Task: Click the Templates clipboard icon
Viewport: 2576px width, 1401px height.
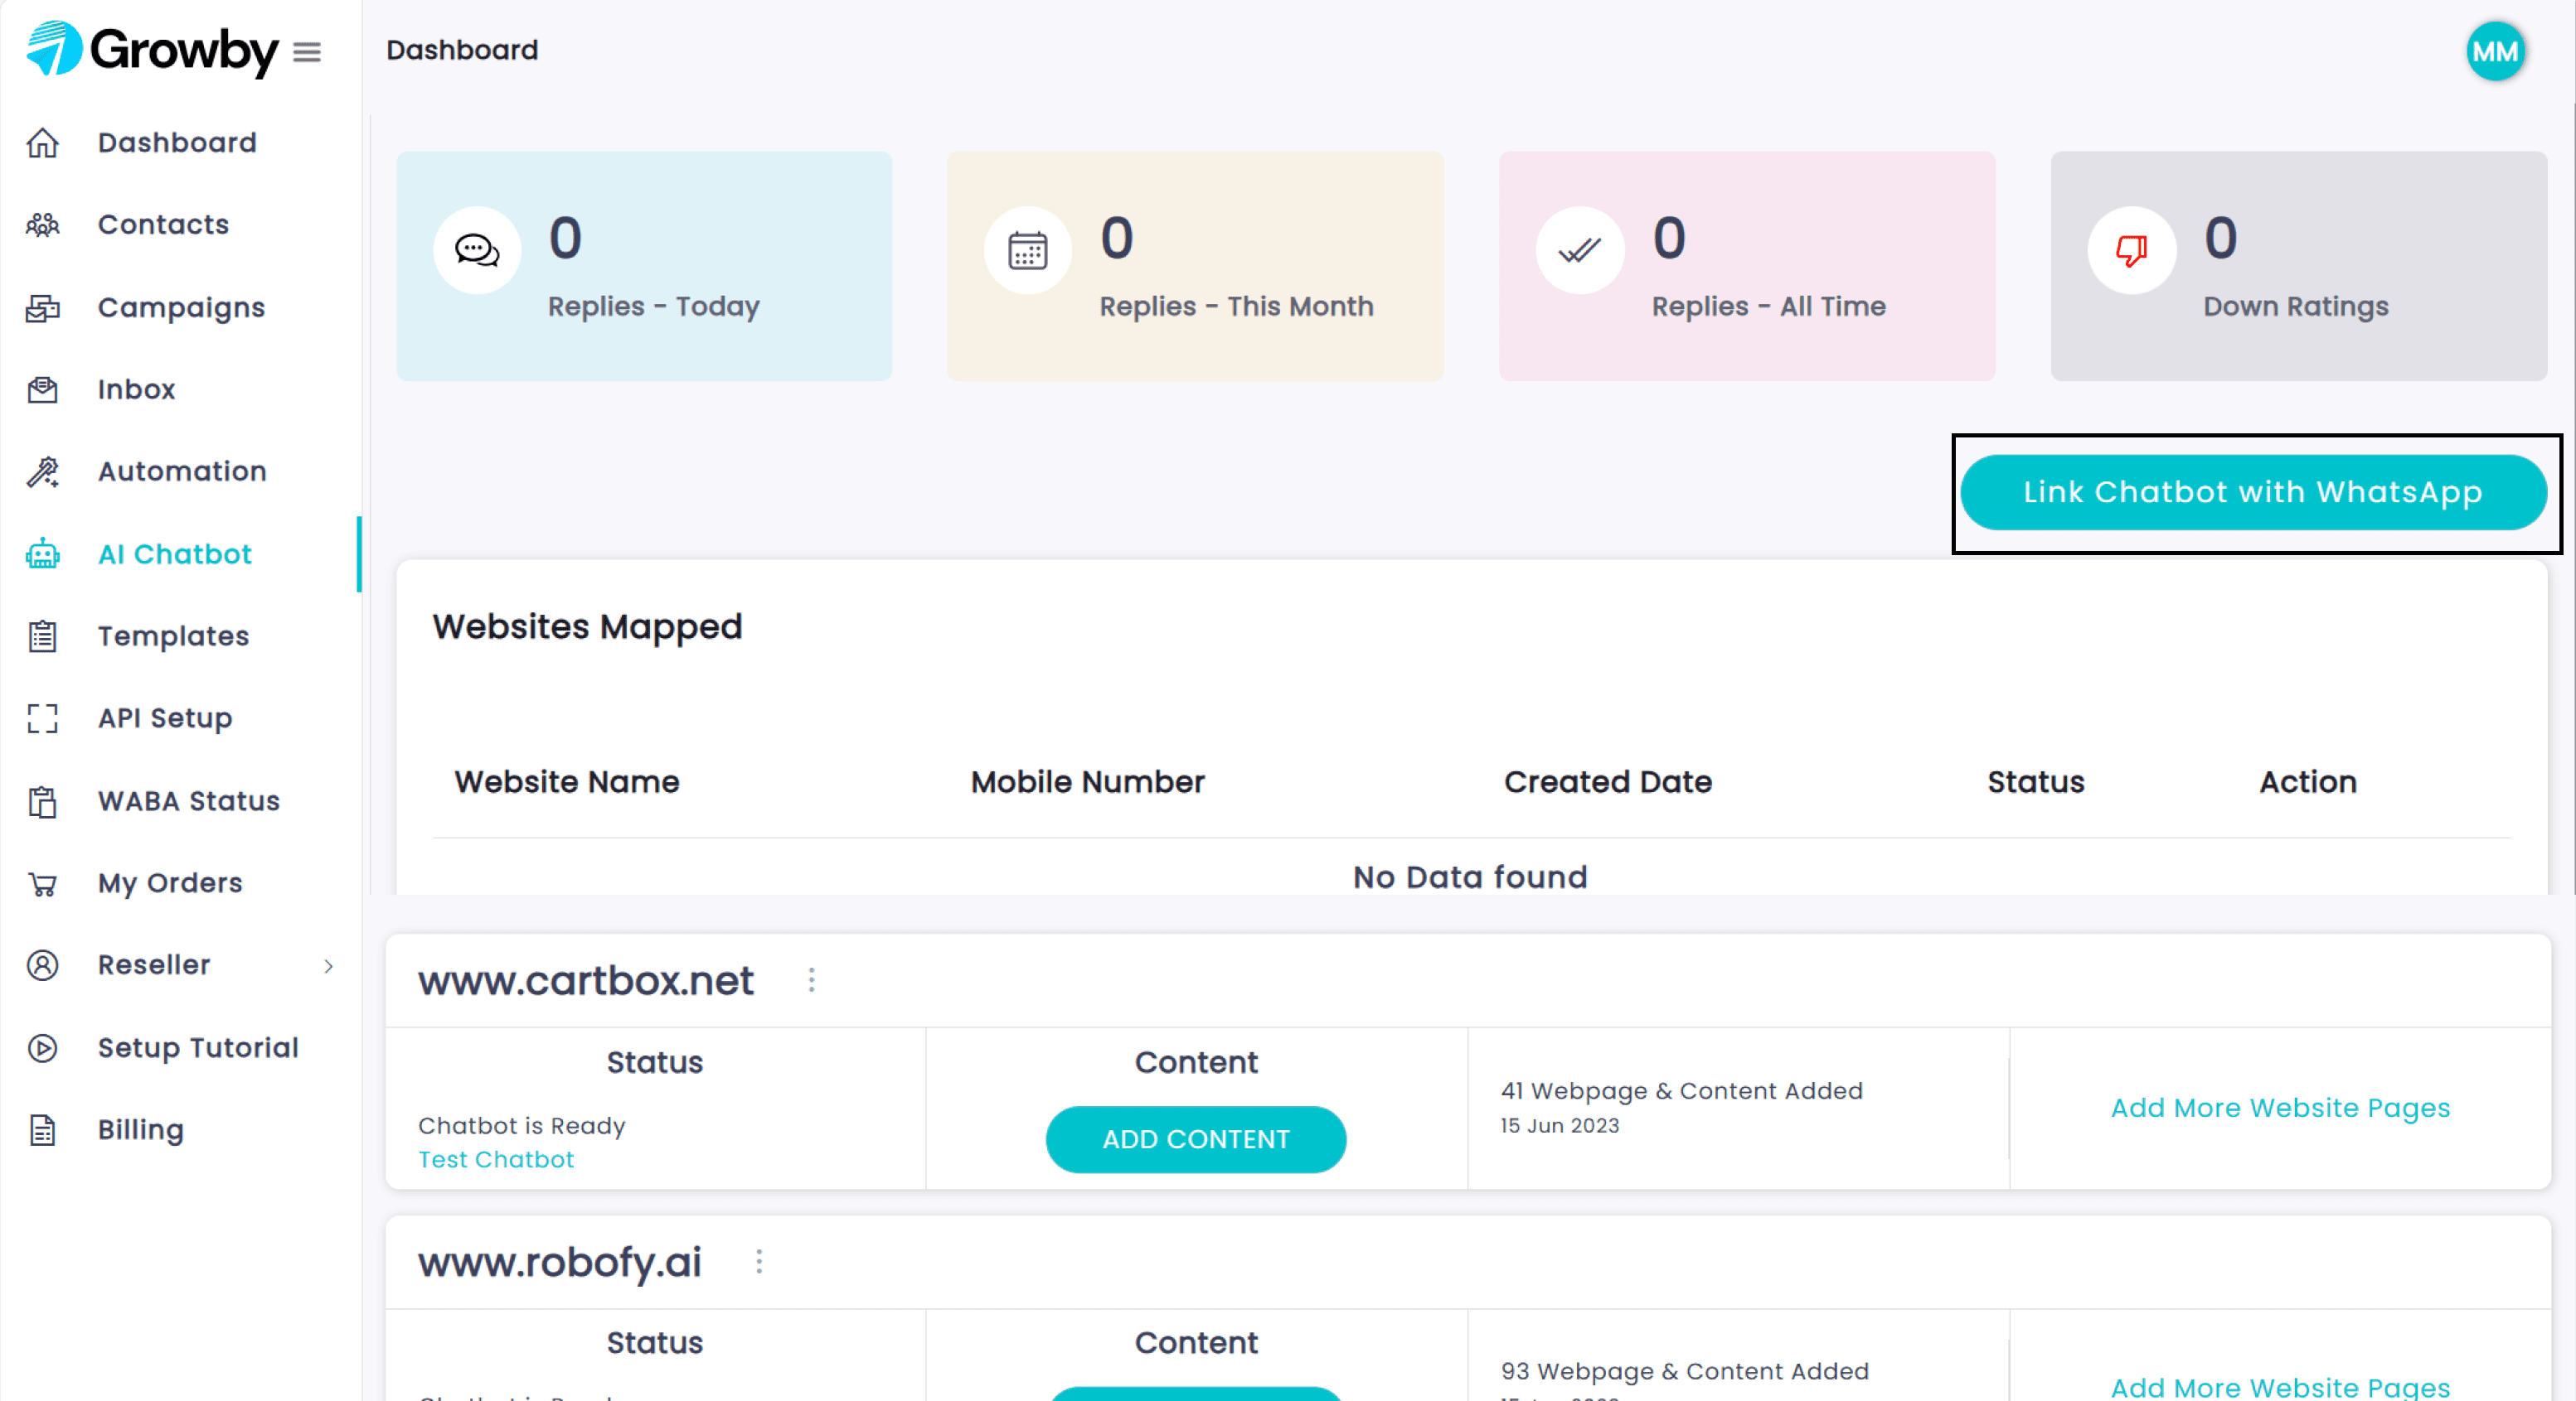Action: point(42,636)
